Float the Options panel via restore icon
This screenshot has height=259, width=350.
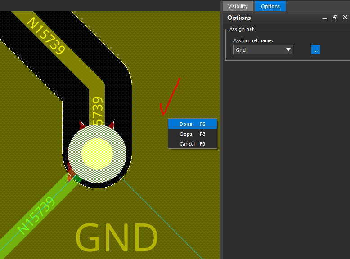(335, 18)
